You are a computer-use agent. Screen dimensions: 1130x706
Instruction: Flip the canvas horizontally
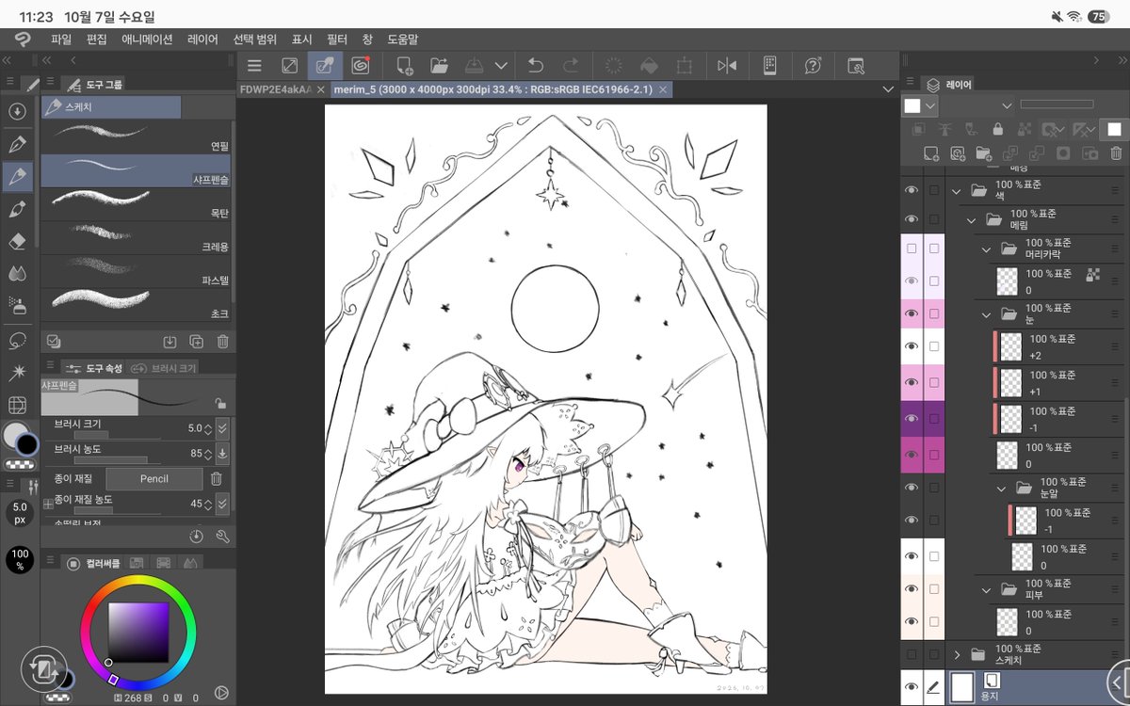727,66
